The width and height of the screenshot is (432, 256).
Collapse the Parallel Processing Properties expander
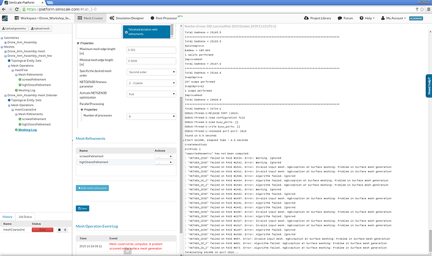[x=82, y=110]
